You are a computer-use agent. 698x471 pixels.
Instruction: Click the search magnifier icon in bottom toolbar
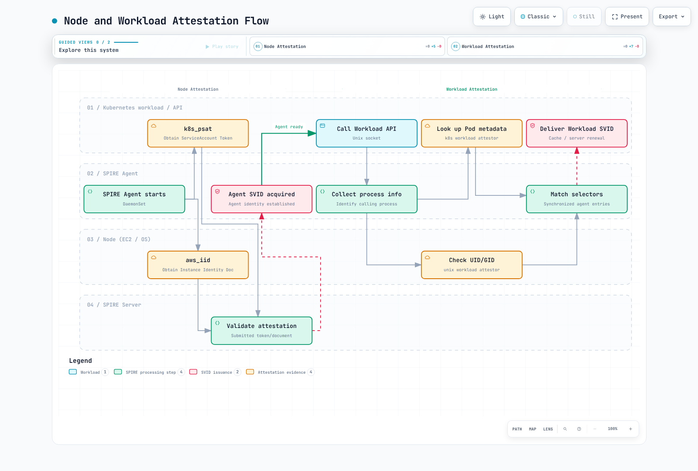tap(565, 429)
